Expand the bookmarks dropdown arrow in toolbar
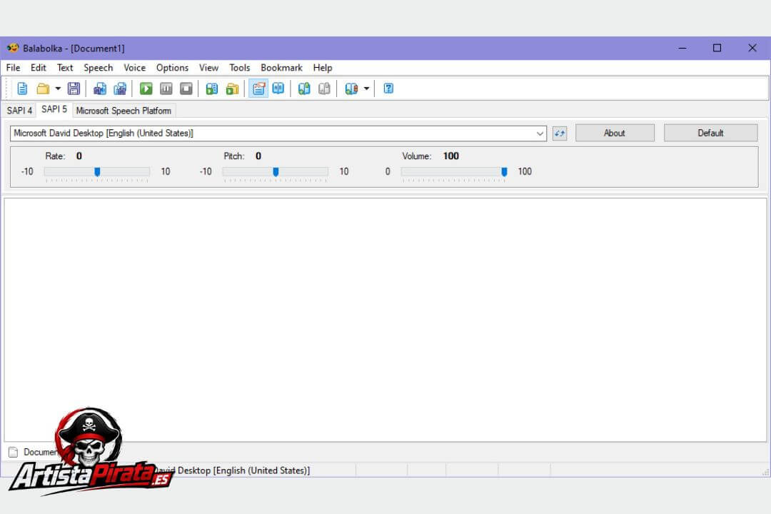771x514 pixels. [x=366, y=89]
